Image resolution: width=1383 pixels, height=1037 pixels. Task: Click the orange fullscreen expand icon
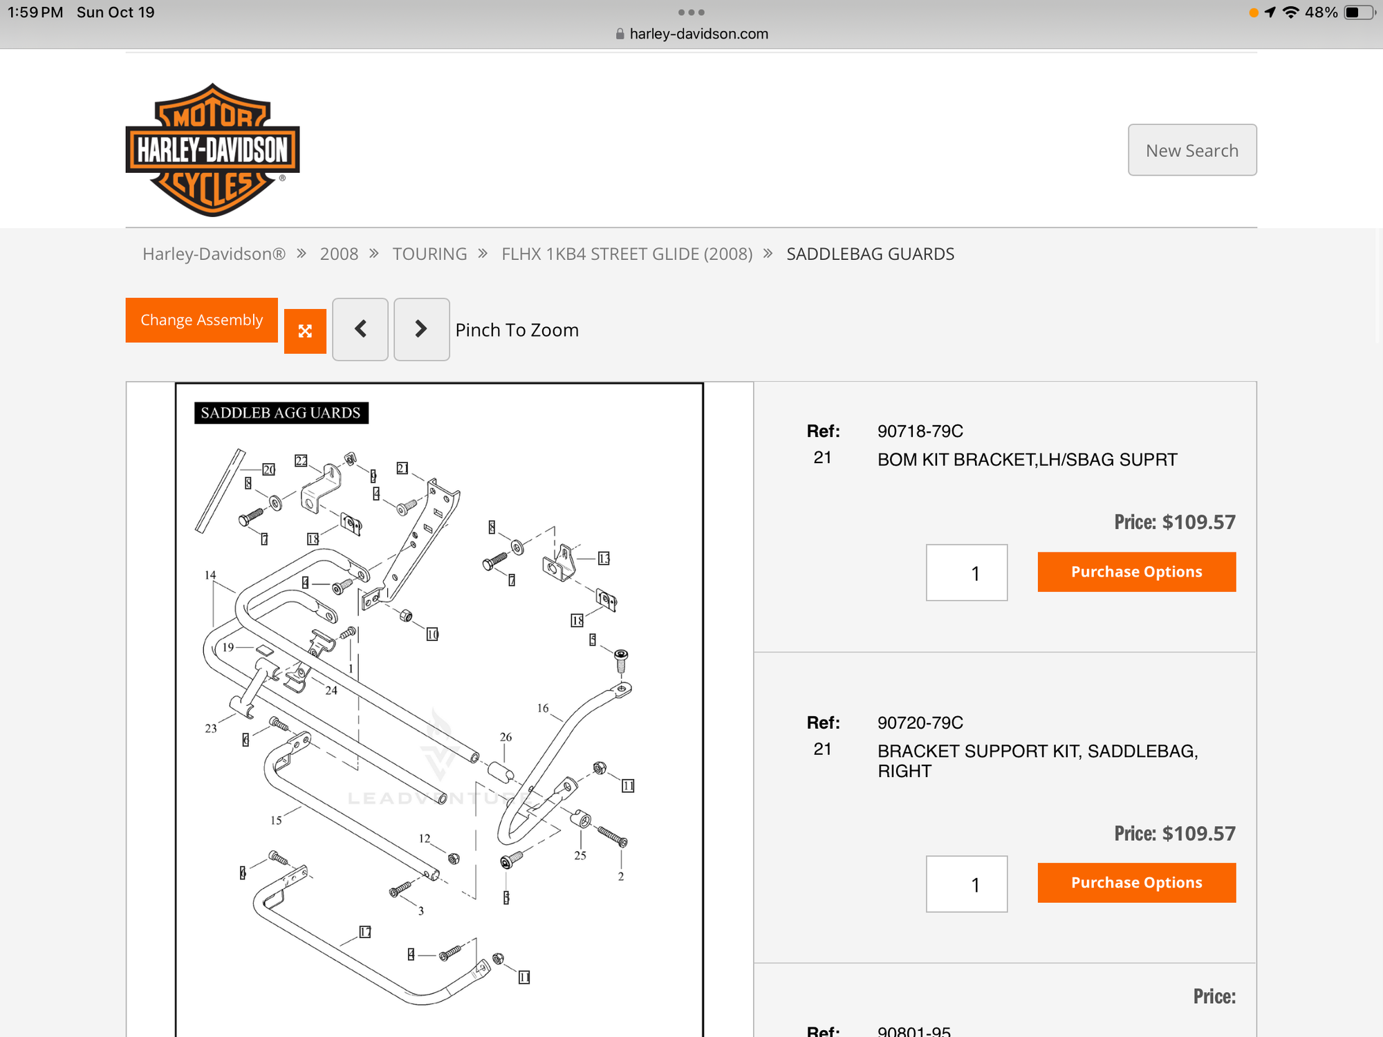[x=305, y=331]
